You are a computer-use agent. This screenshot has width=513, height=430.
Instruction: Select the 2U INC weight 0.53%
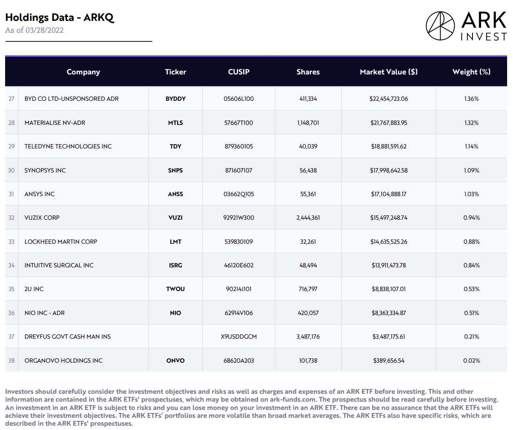471,289
